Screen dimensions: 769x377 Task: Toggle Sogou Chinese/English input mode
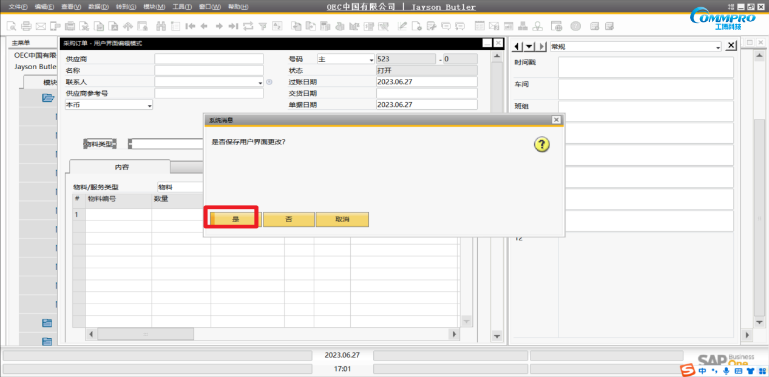(x=702, y=370)
